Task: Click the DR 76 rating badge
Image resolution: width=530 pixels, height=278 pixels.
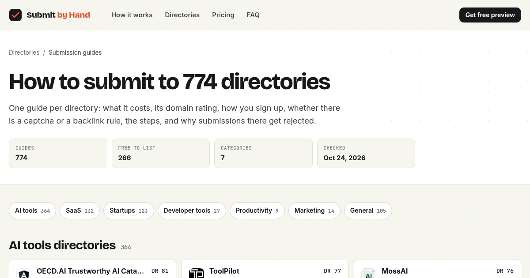Action: click(505, 271)
